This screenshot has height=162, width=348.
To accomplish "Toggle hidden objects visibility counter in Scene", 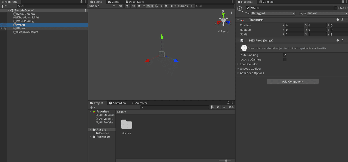I will [x=150, y=6].
